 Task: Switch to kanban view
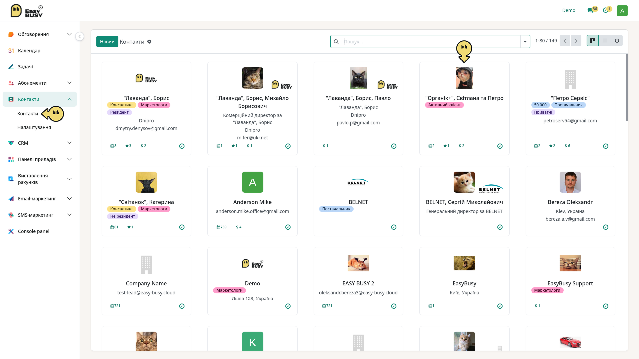point(592,41)
